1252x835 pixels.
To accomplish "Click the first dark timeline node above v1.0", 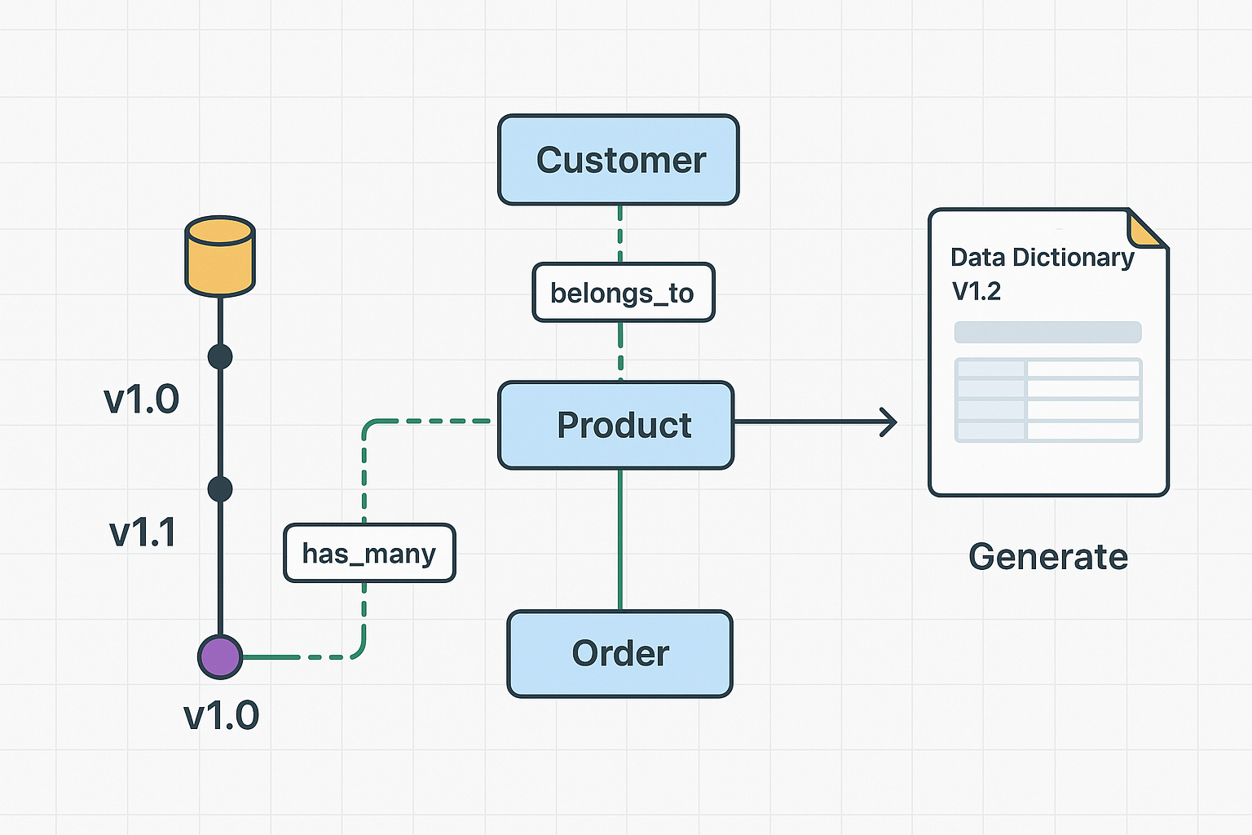I will pos(220,356).
